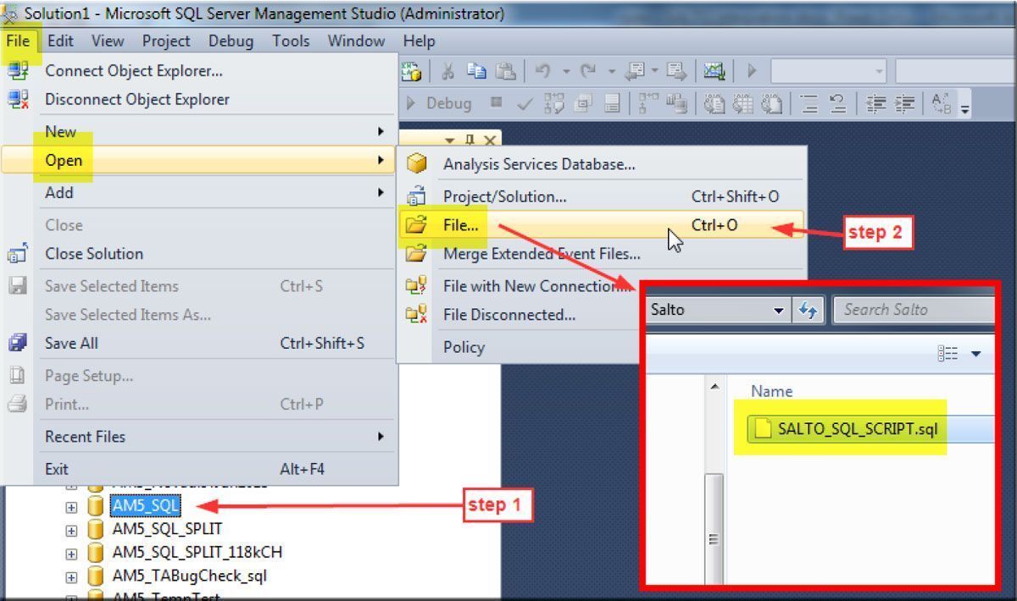Open the Edit menu
The height and width of the screenshot is (601, 1017).
[60, 41]
